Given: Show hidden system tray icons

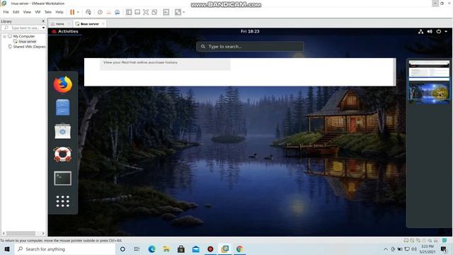Looking at the screenshot, I should pos(386,249).
